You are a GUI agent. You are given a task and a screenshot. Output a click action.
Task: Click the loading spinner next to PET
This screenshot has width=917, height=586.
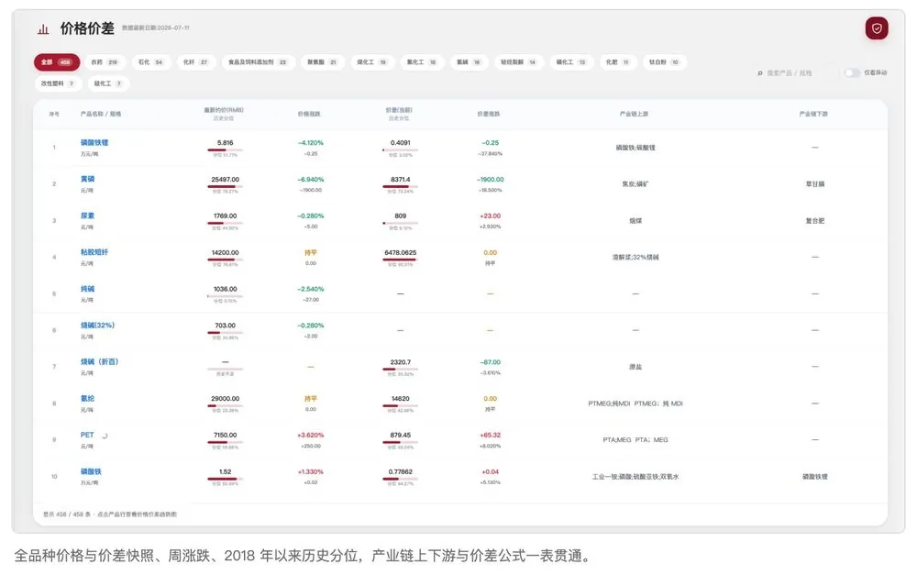click(105, 436)
